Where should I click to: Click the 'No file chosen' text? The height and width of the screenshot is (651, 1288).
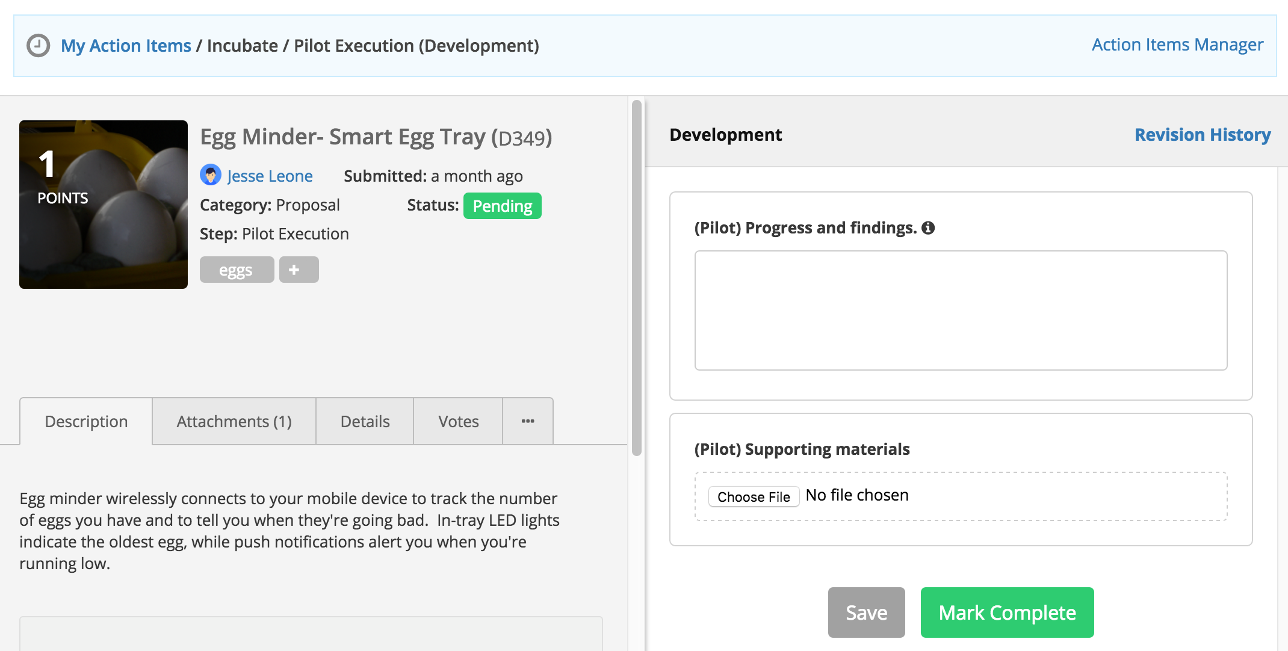tap(857, 495)
